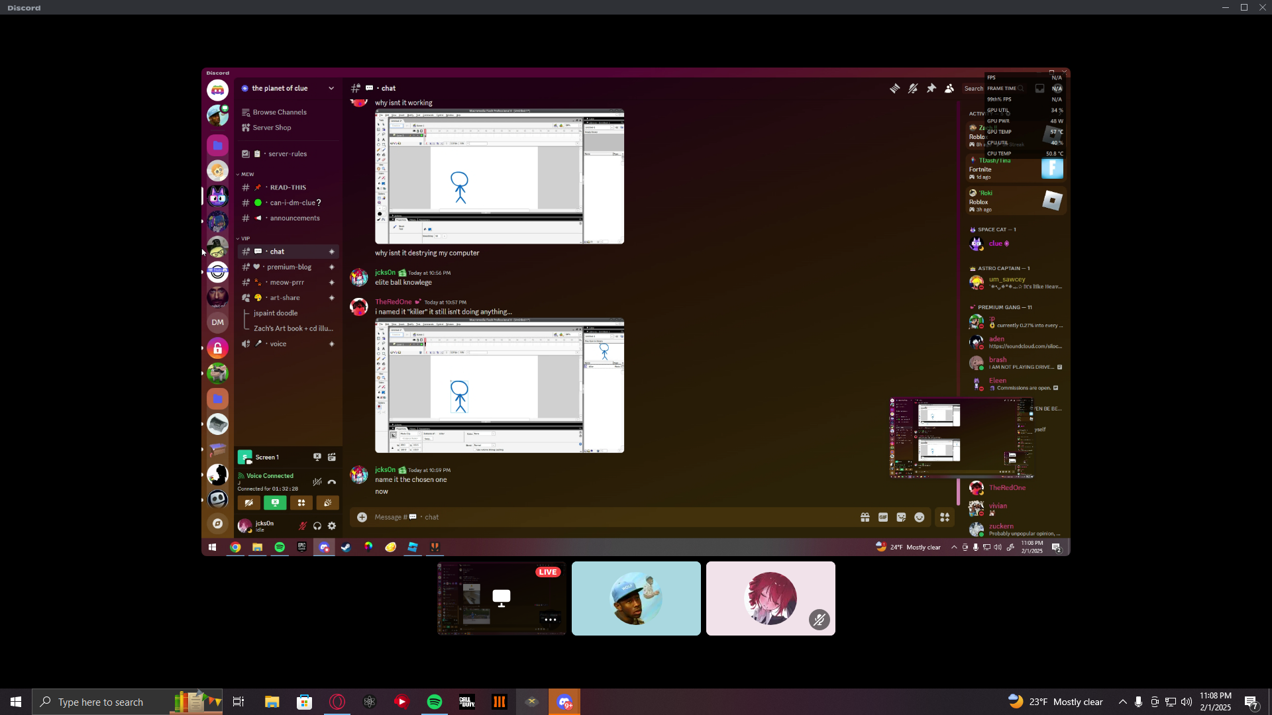The image size is (1272, 715).
Task: Toggle the camera button in voice panel
Action: point(249,503)
